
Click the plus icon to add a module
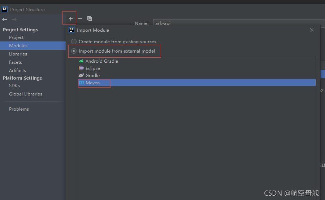coord(71,19)
